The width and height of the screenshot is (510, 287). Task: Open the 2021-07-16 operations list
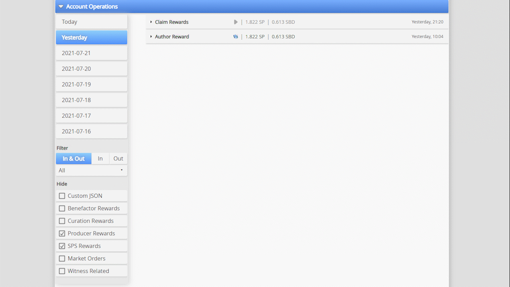[x=91, y=131]
